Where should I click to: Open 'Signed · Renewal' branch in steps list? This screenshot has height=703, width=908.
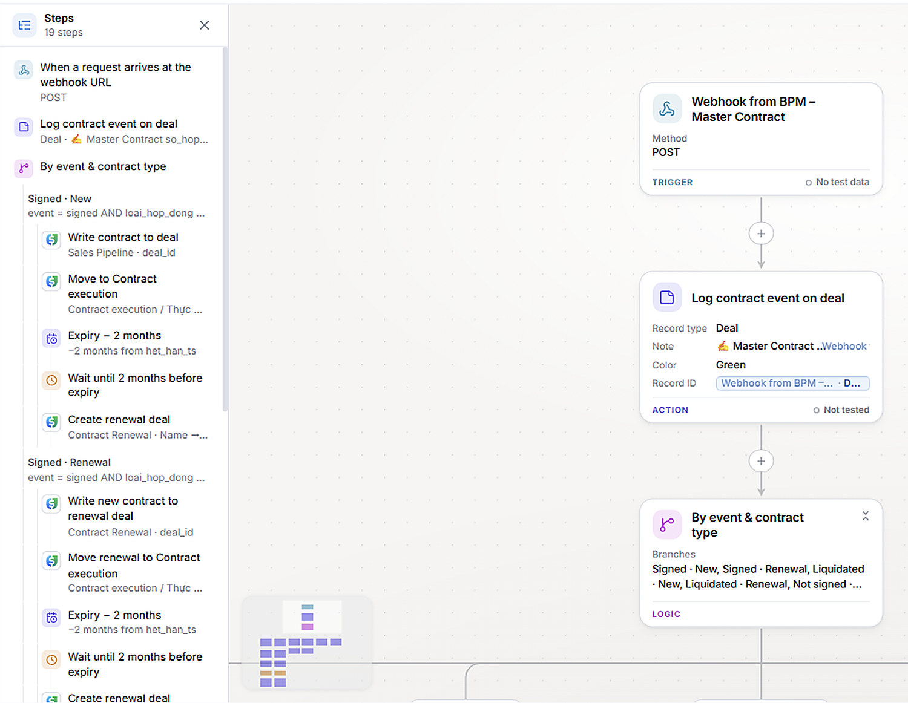click(x=116, y=469)
